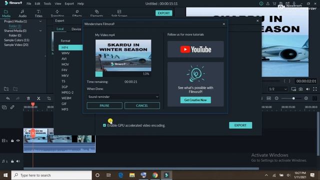Open the Audio library tab

(22, 13)
